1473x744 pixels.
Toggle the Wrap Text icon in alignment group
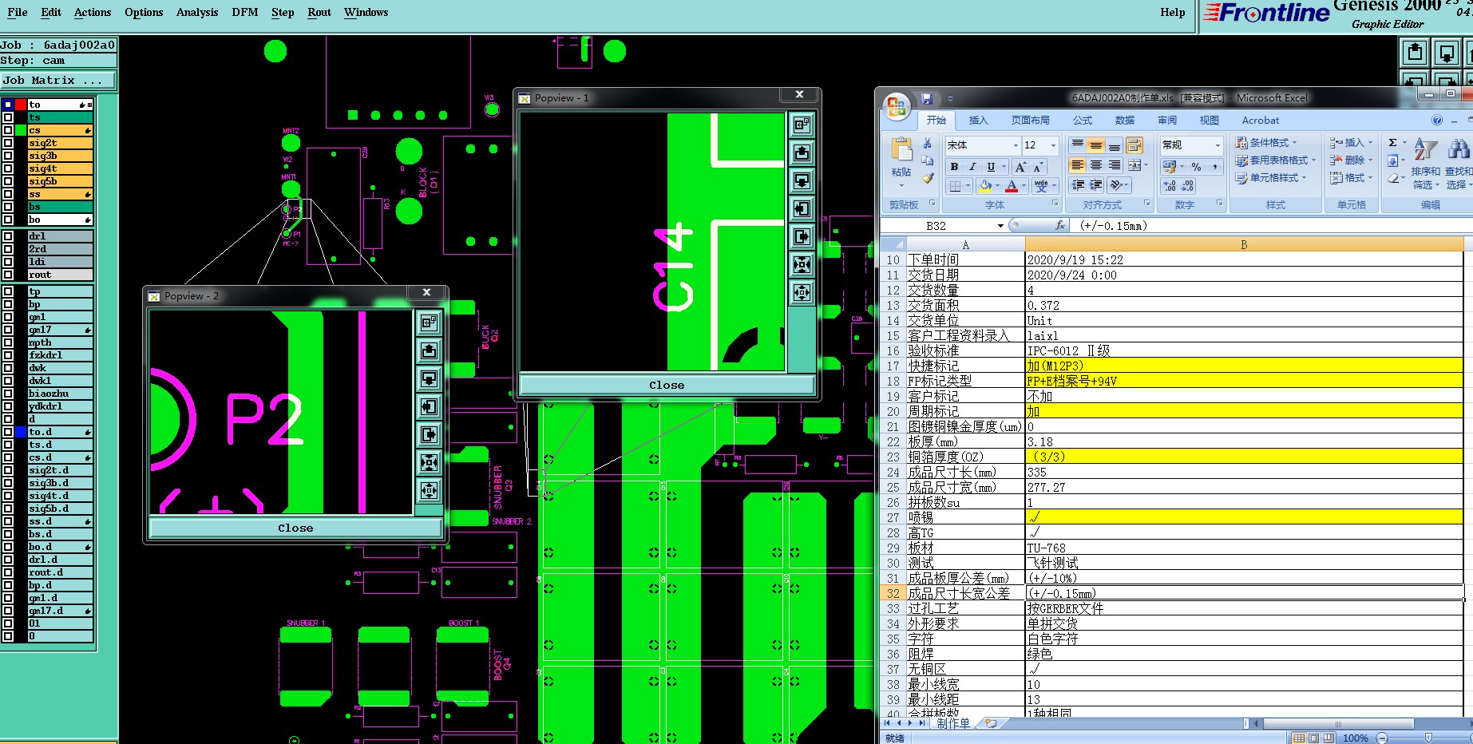click(1134, 145)
